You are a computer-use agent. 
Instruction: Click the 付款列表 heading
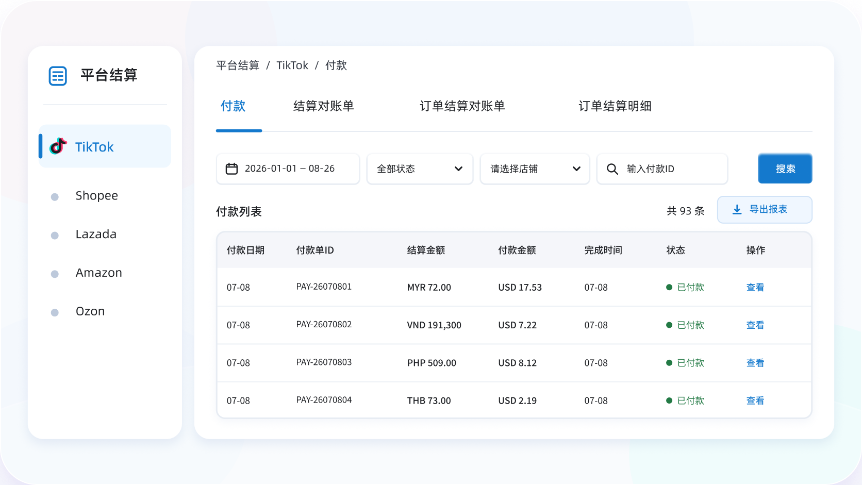click(239, 212)
